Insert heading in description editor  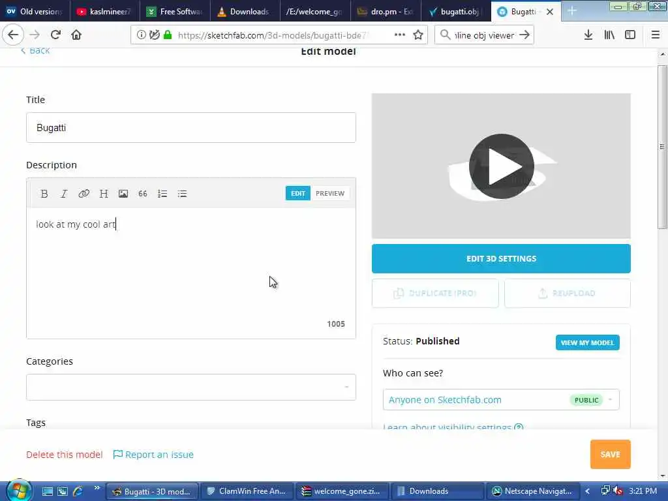coord(104,194)
